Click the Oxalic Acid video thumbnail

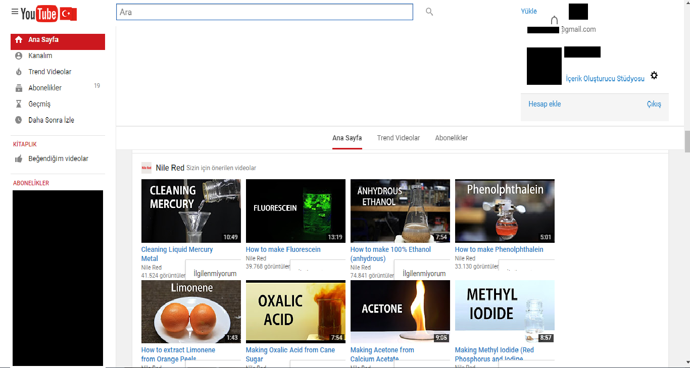click(x=295, y=312)
